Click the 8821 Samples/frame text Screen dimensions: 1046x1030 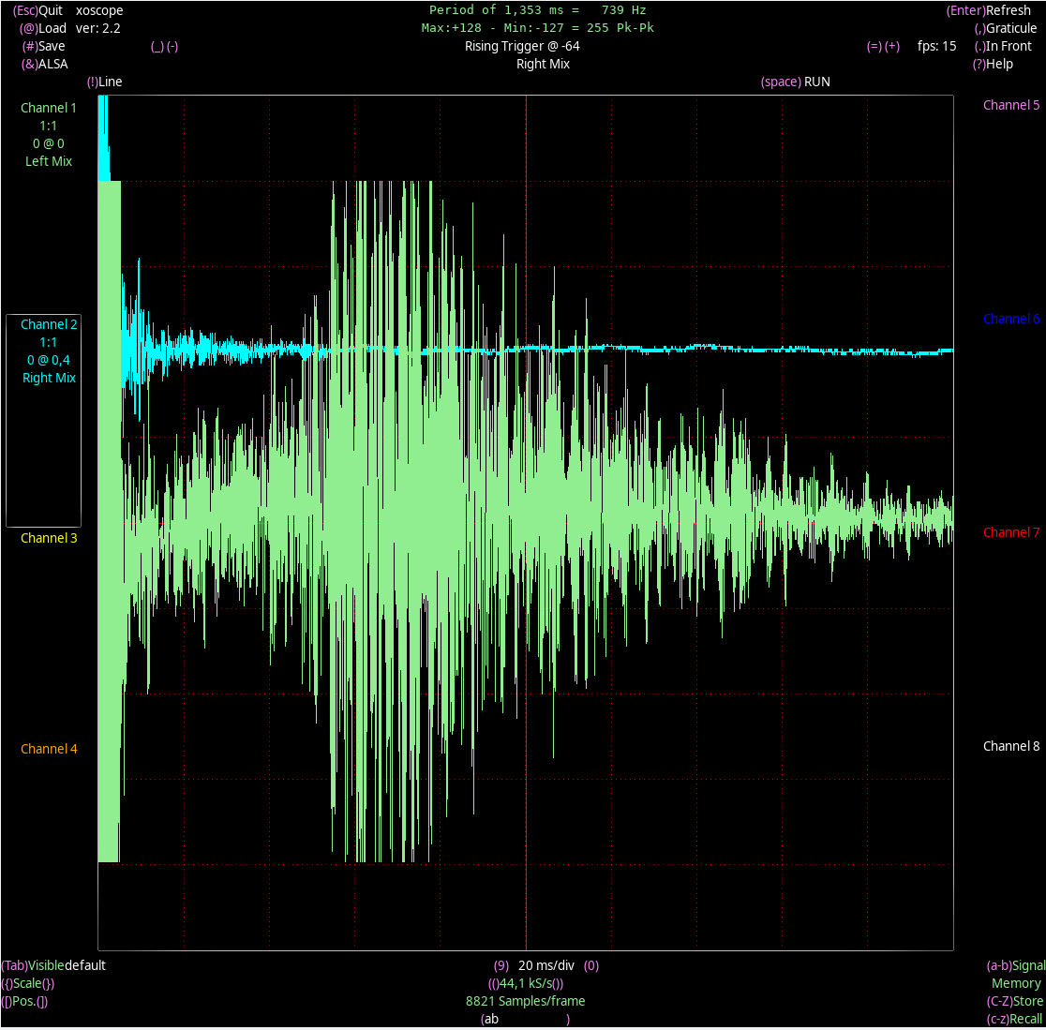tap(526, 1001)
